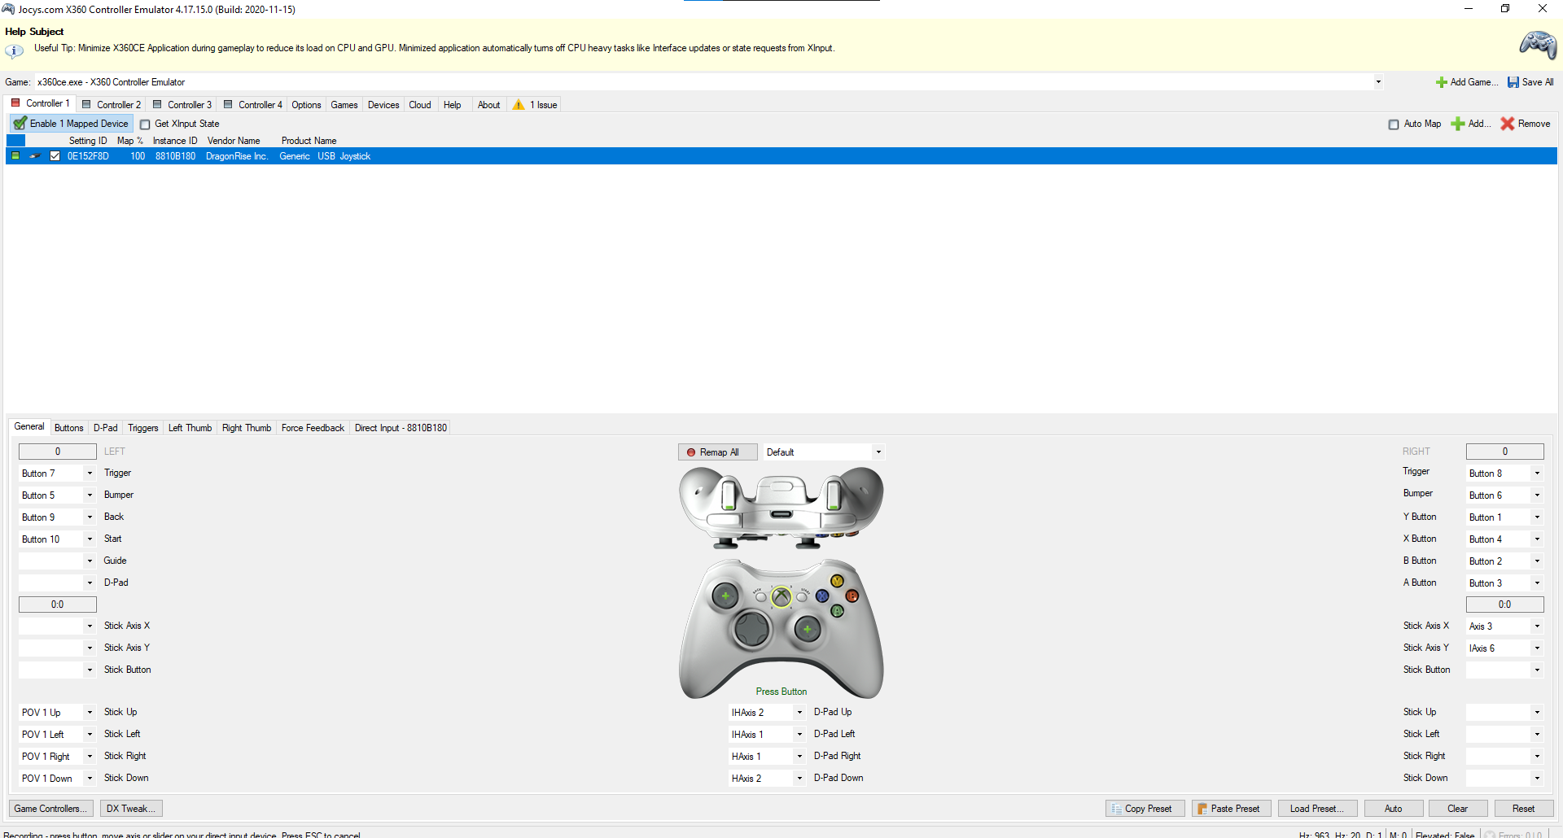Switch to the Controller 2 tab
This screenshot has height=838, width=1563.
(x=112, y=105)
